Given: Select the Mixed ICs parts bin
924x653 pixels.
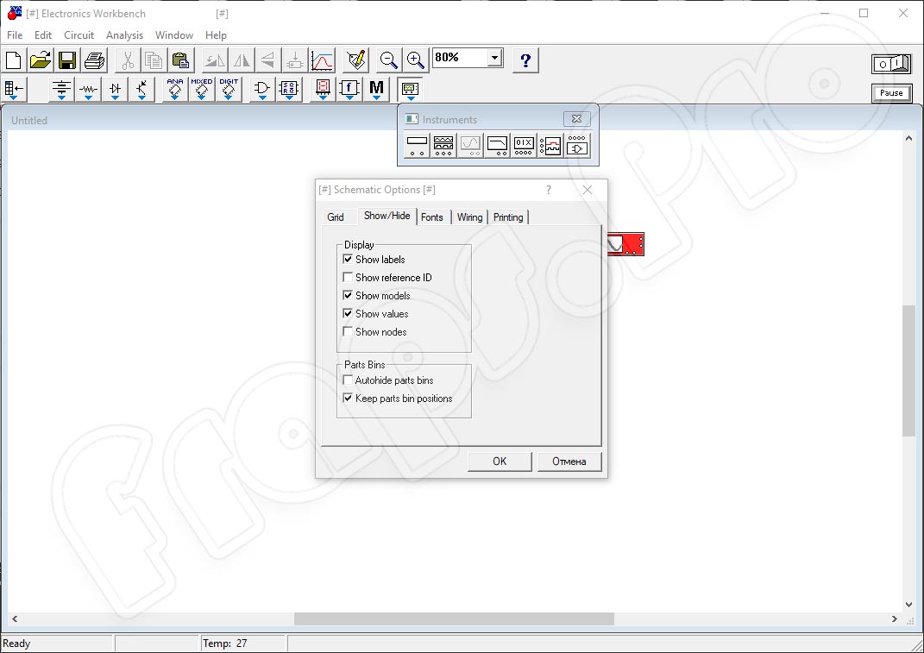Looking at the screenshot, I should point(203,87).
